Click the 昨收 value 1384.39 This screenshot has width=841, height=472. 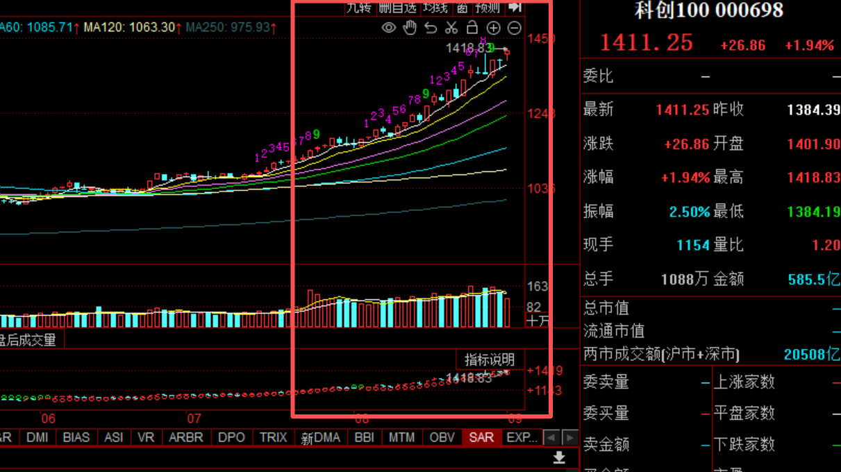(814, 110)
